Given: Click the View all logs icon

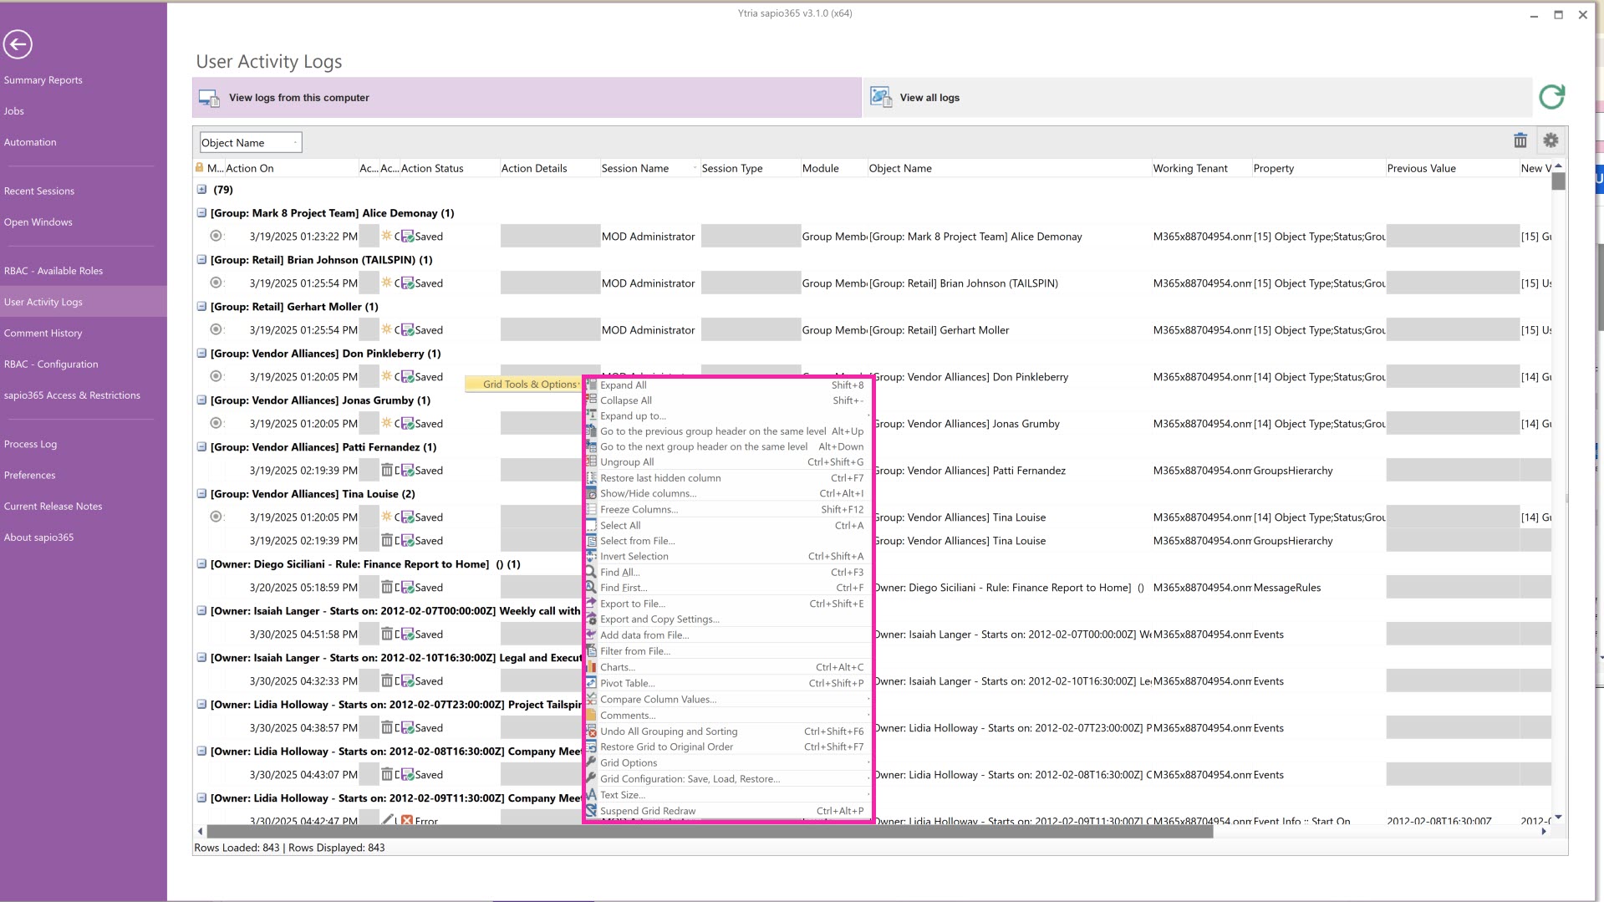Looking at the screenshot, I should point(881,97).
